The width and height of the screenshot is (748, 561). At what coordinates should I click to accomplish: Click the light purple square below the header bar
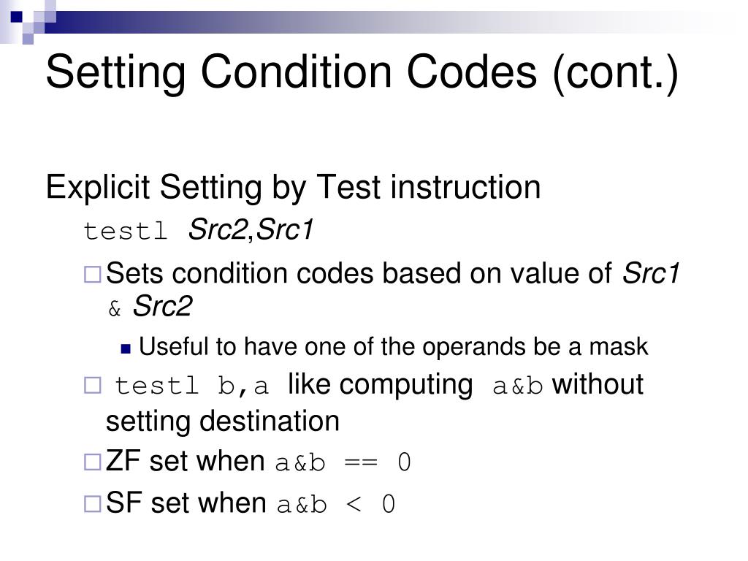[28, 39]
